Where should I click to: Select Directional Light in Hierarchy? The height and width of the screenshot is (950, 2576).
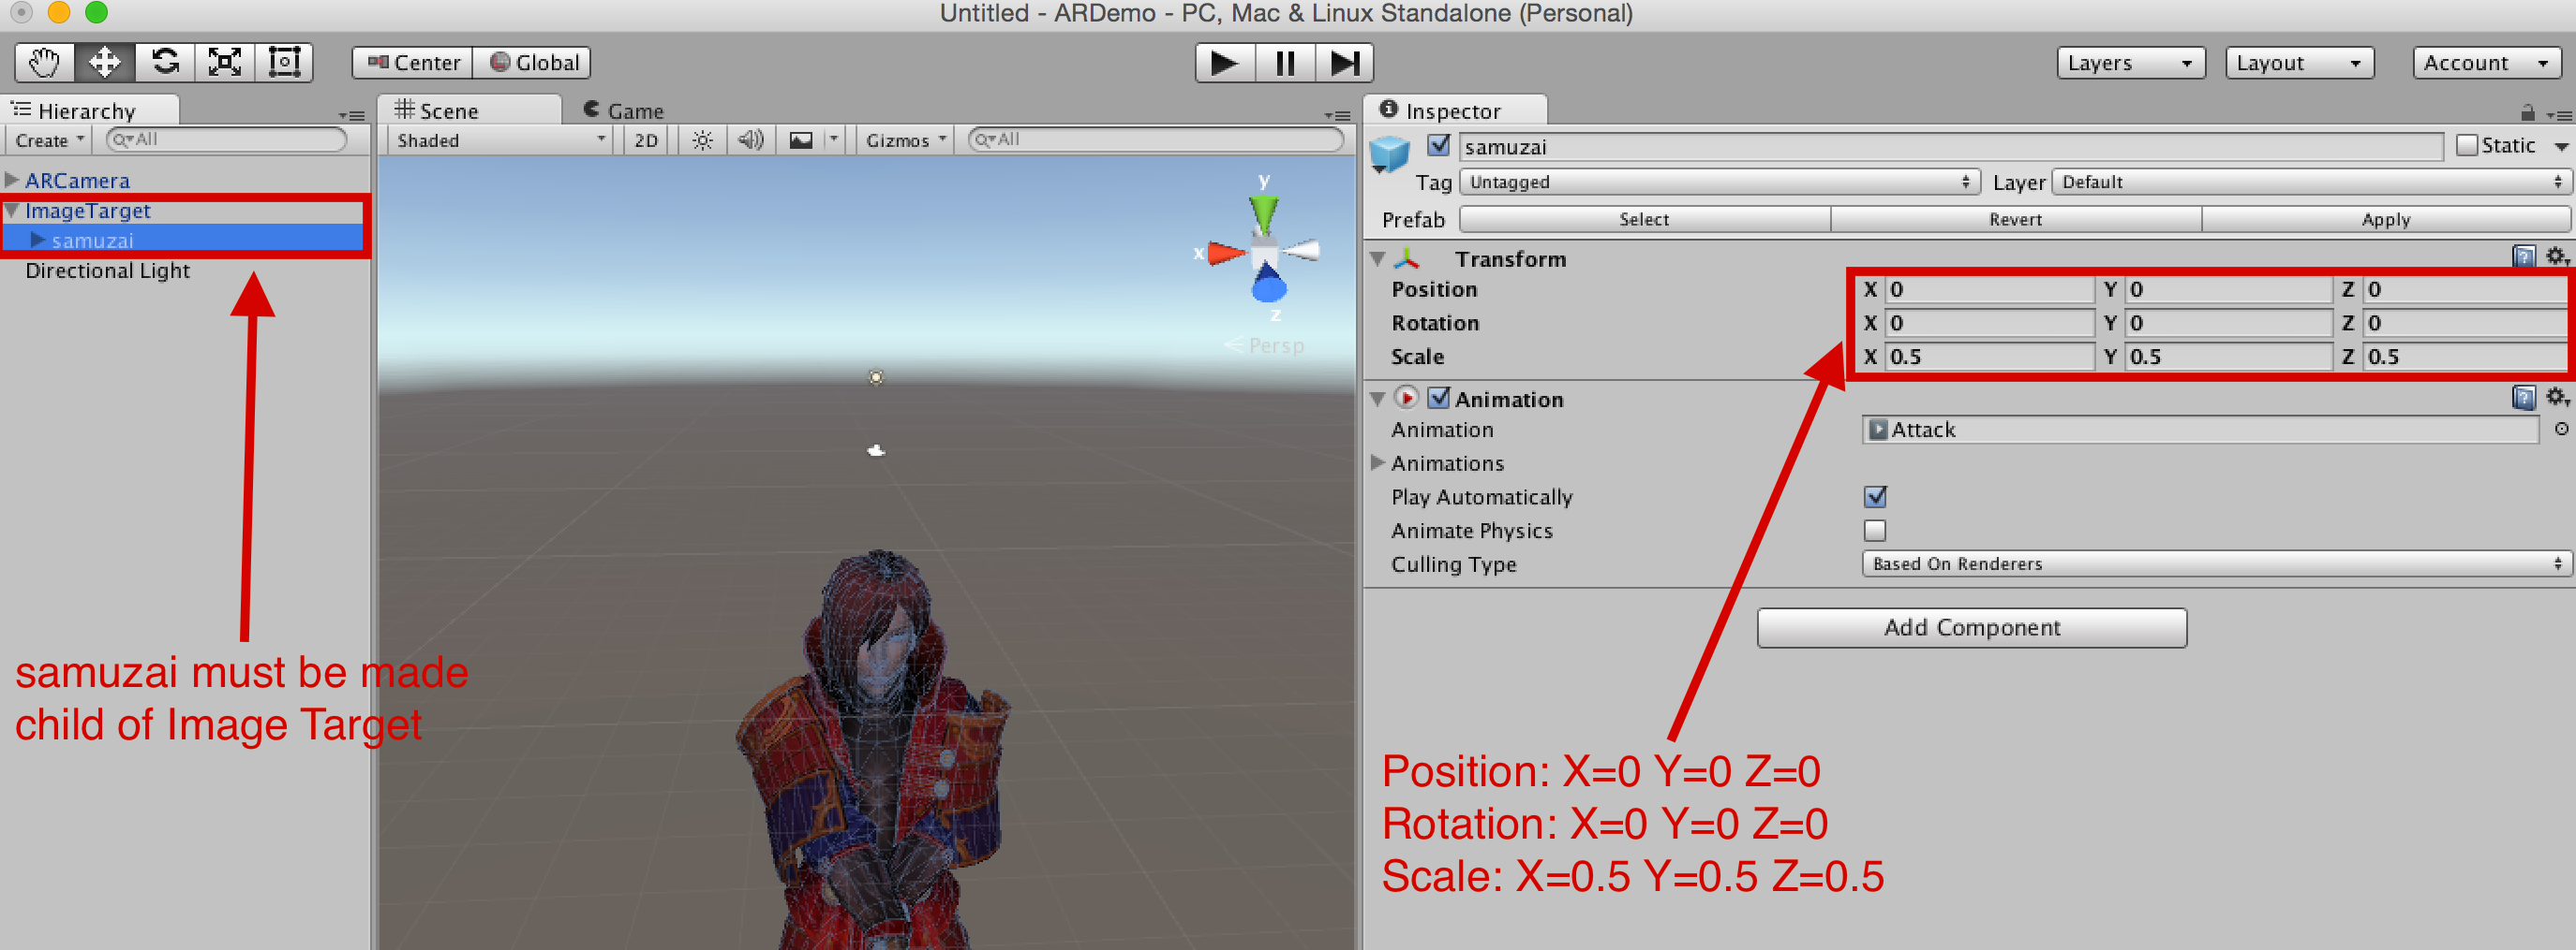(x=107, y=270)
